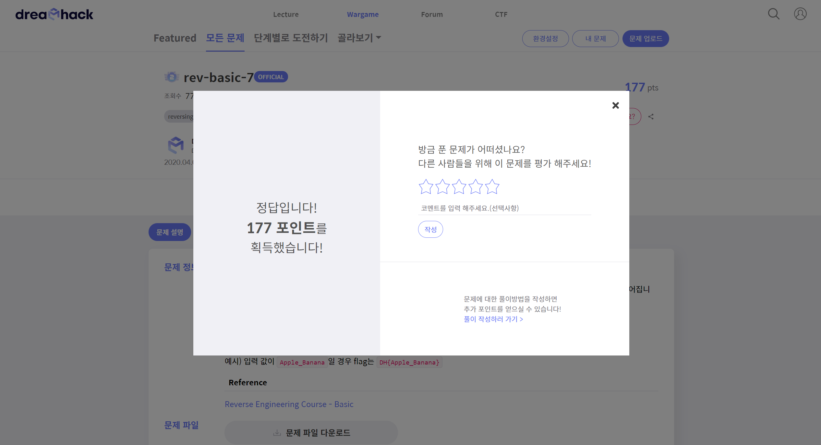
Task: Open Reverse Engineering Course - Basic link
Action: pyautogui.click(x=289, y=404)
